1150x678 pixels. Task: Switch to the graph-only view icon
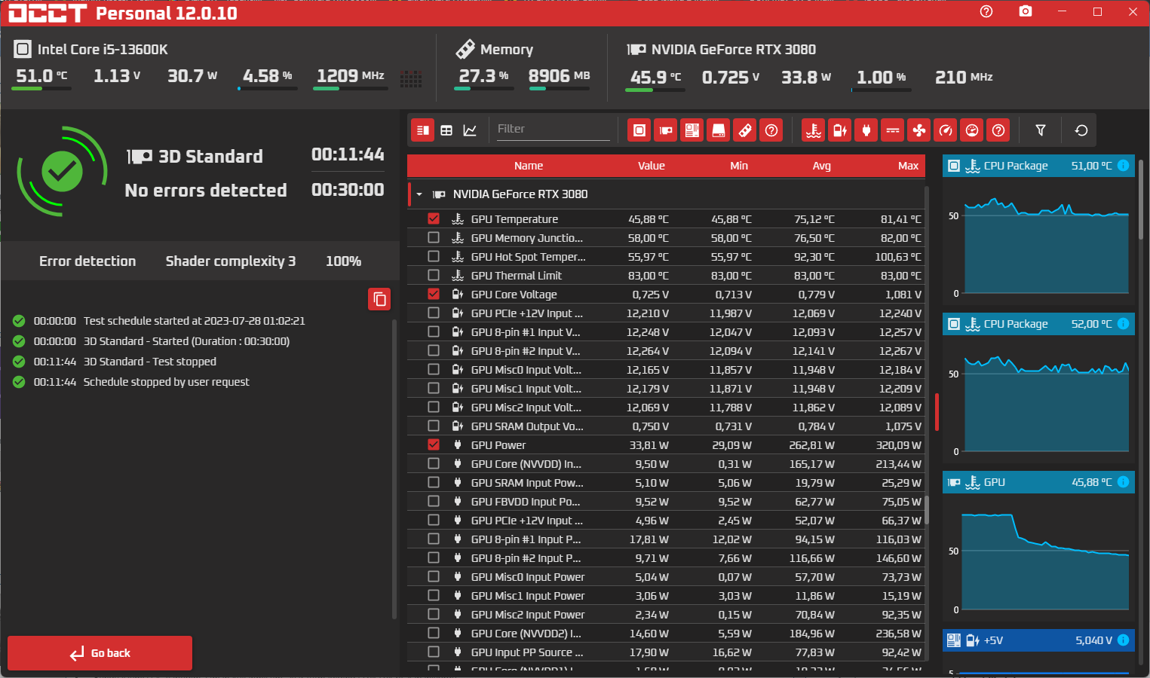point(470,130)
